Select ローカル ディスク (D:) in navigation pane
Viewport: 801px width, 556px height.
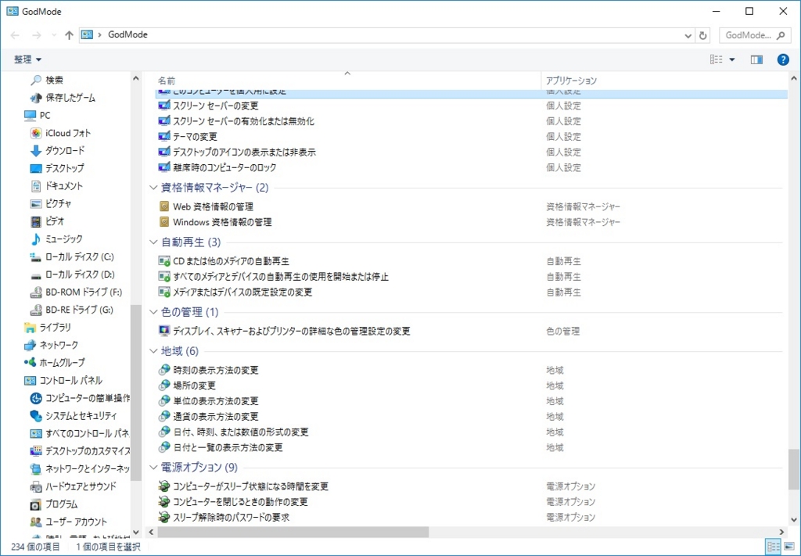click(x=80, y=274)
